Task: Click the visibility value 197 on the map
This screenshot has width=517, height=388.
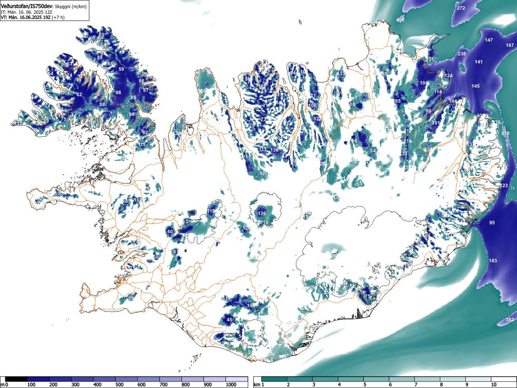Action: (263, 173)
